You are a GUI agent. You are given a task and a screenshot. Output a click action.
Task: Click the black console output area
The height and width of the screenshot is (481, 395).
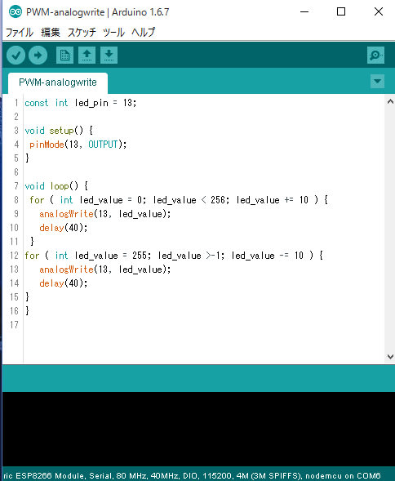198,430
